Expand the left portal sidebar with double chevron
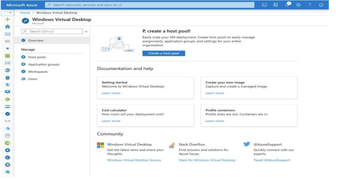The height and width of the screenshot is (179, 343). coord(10,13)
